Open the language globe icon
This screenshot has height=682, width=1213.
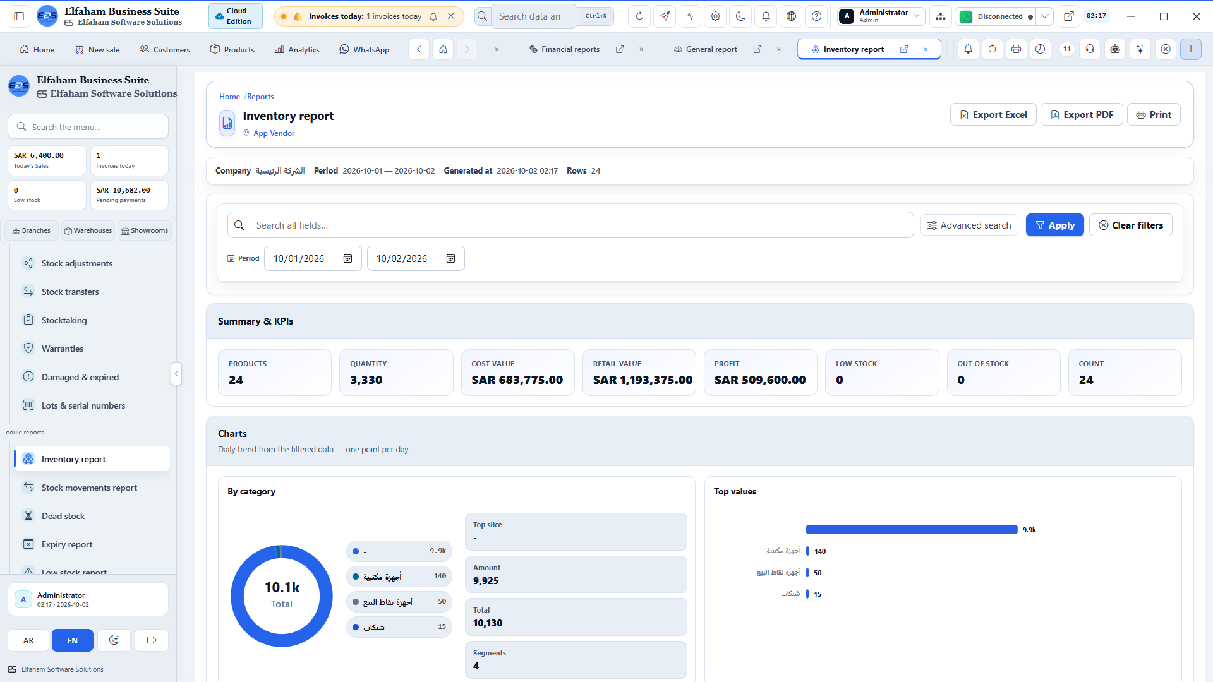click(791, 16)
